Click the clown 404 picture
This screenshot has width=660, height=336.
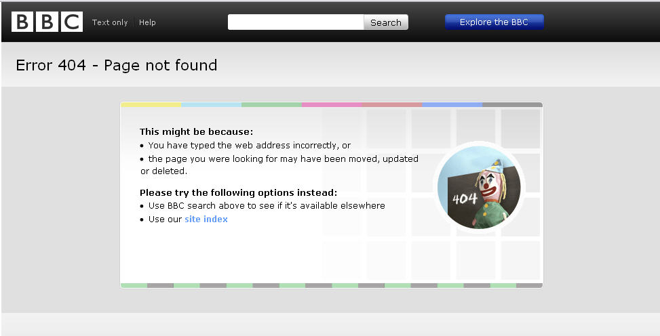tap(479, 187)
